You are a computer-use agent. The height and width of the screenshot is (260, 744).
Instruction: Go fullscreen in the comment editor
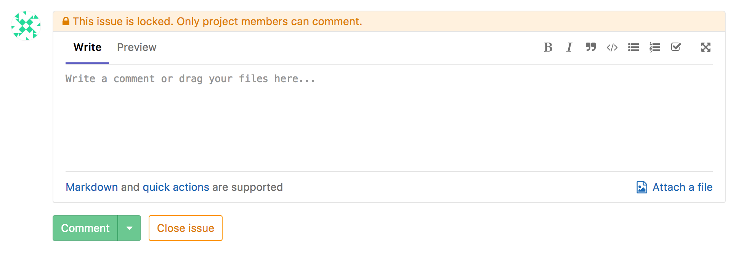pos(706,47)
